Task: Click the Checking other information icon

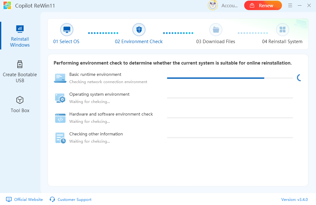Action: tap(60, 138)
